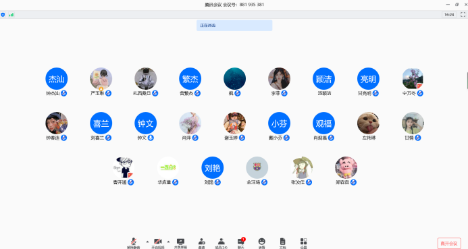
Task: Open the emoji reactions icon
Action: (x=262, y=243)
